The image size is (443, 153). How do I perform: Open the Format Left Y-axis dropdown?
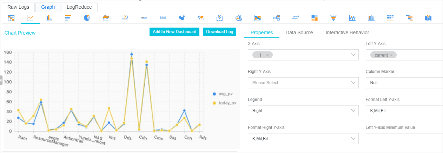(x=404, y=111)
